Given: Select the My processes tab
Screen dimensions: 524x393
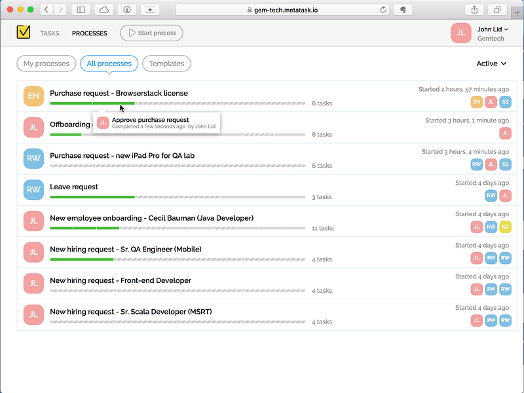Looking at the screenshot, I should (47, 64).
